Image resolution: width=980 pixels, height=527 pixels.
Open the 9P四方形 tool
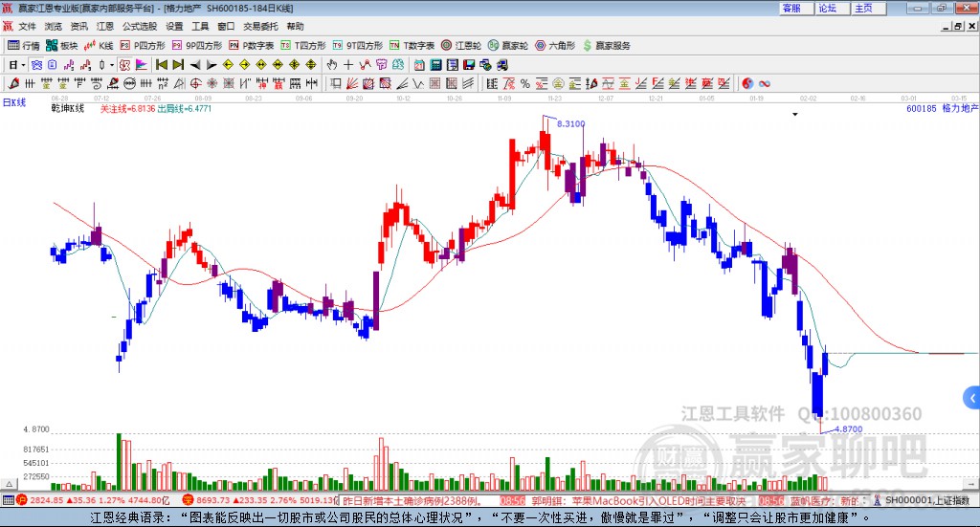(197, 46)
